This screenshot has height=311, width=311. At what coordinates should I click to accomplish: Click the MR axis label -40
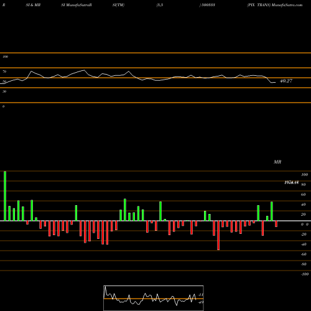click(x=304, y=244)
